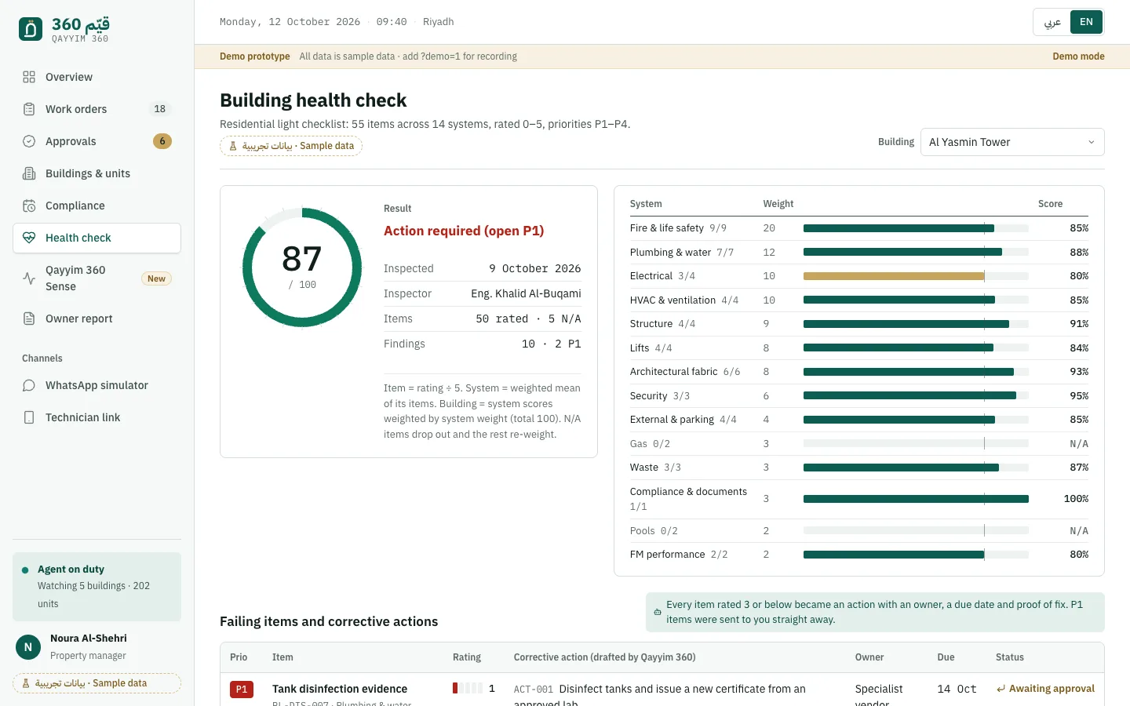Click the Awaiting approval status

pyautogui.click(x=1045, y=689)
